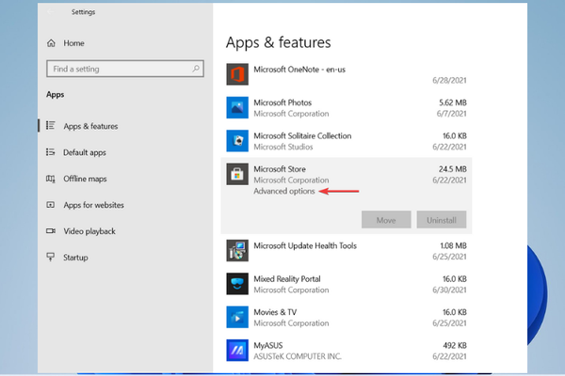This screenshot has height=376, width=565.
Task: Click the Microsoft Photos app icon
Action: click(237, 107)
